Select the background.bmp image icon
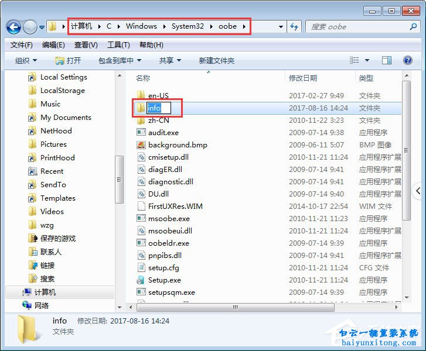The height and width of the screenshot is (351, 426). pos(141,145)
